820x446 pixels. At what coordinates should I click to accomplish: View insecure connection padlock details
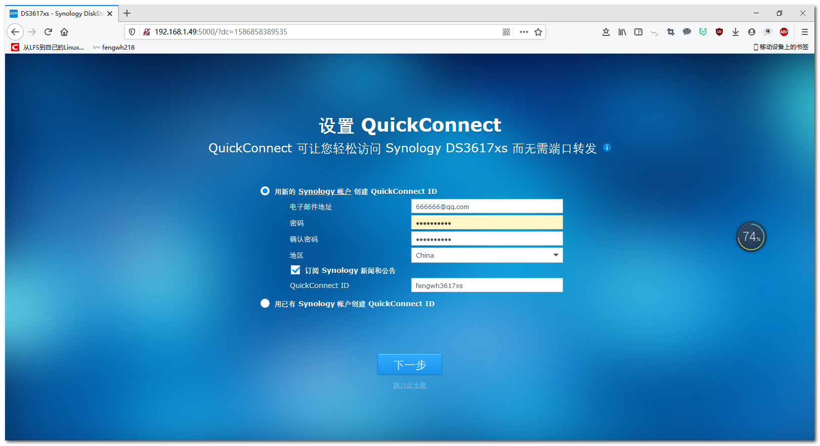pos(147,32)
